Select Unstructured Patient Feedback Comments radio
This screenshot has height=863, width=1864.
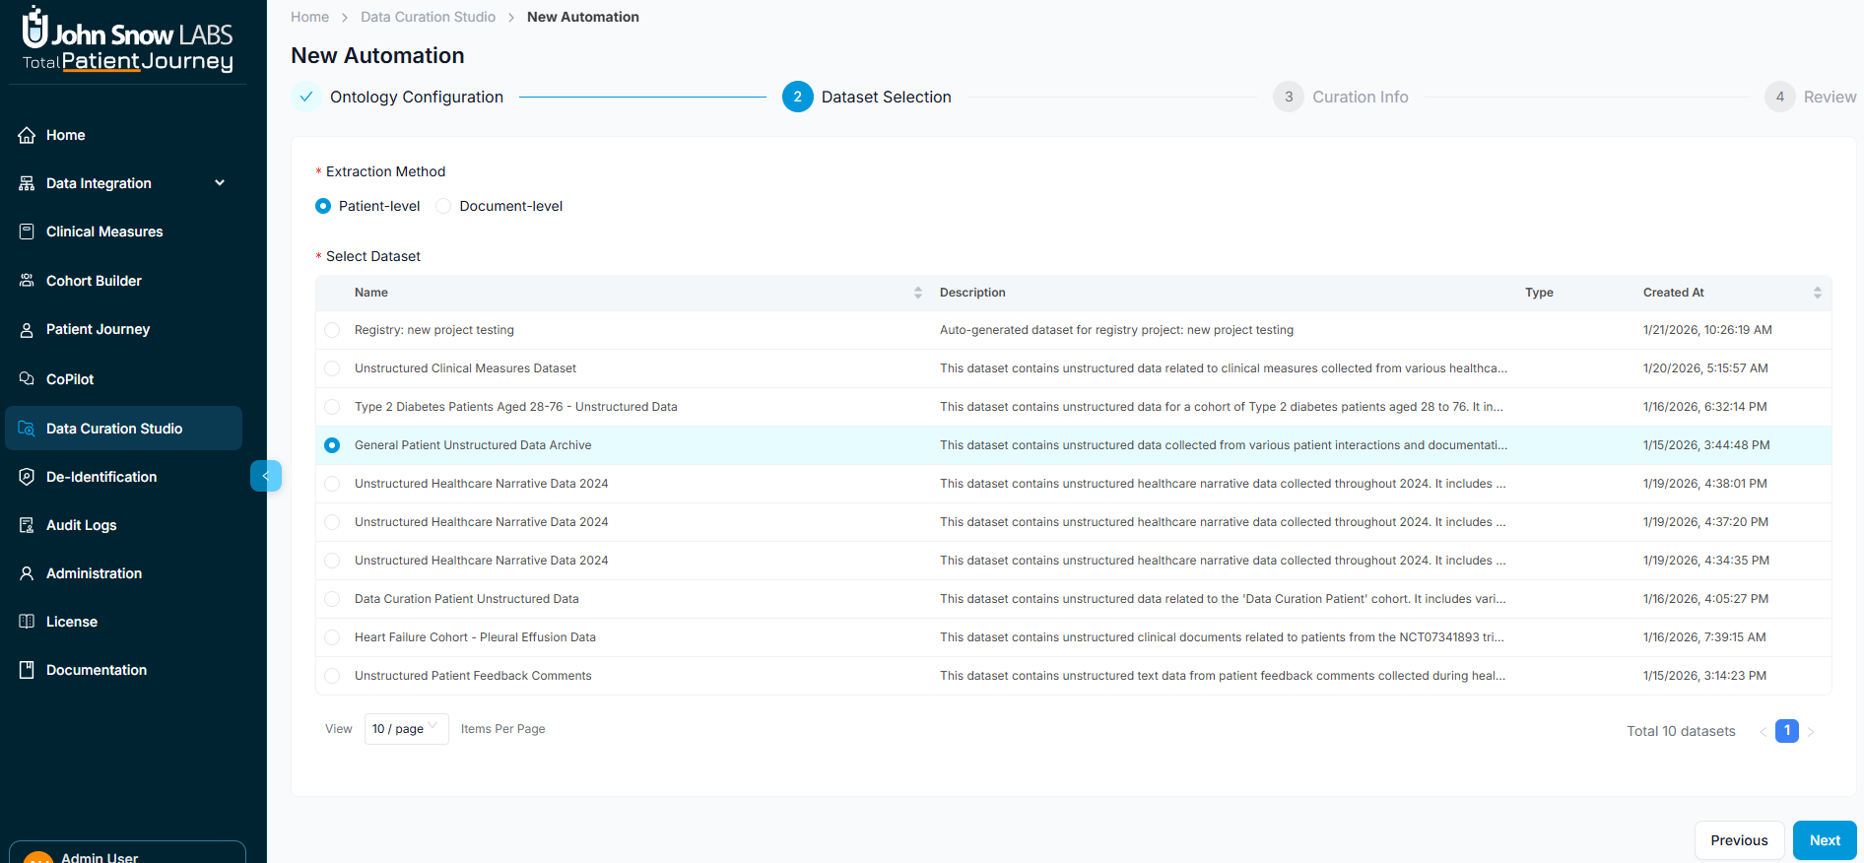pyautogui.click(x=332, y=676)
